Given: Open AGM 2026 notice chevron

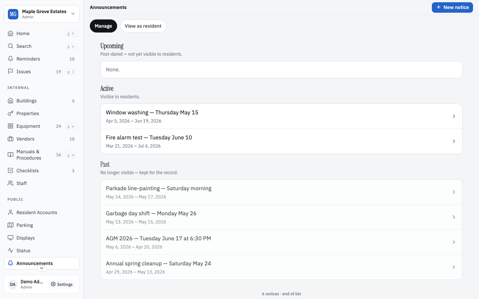Looking at the screenshot, I should point(454,242).
